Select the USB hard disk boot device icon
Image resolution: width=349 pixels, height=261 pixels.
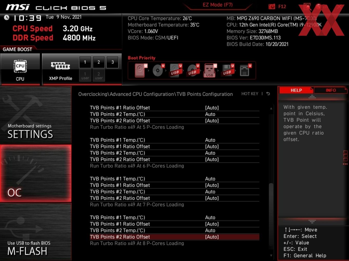point(176,70)
